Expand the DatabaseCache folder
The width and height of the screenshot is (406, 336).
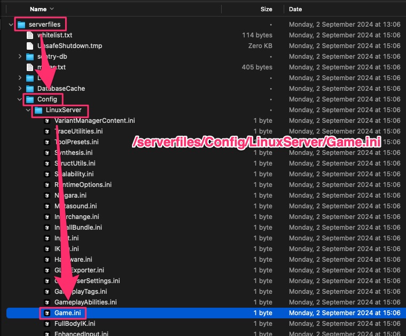(20, 89)
